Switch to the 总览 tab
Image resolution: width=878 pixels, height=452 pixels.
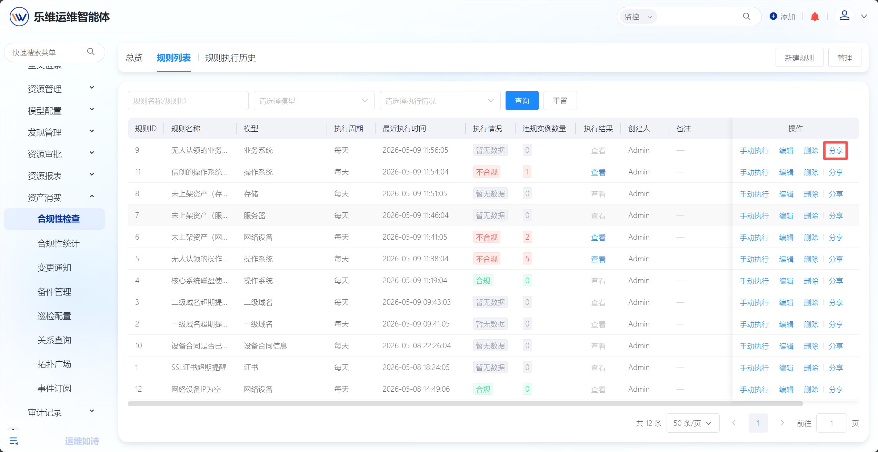[134, 58]
